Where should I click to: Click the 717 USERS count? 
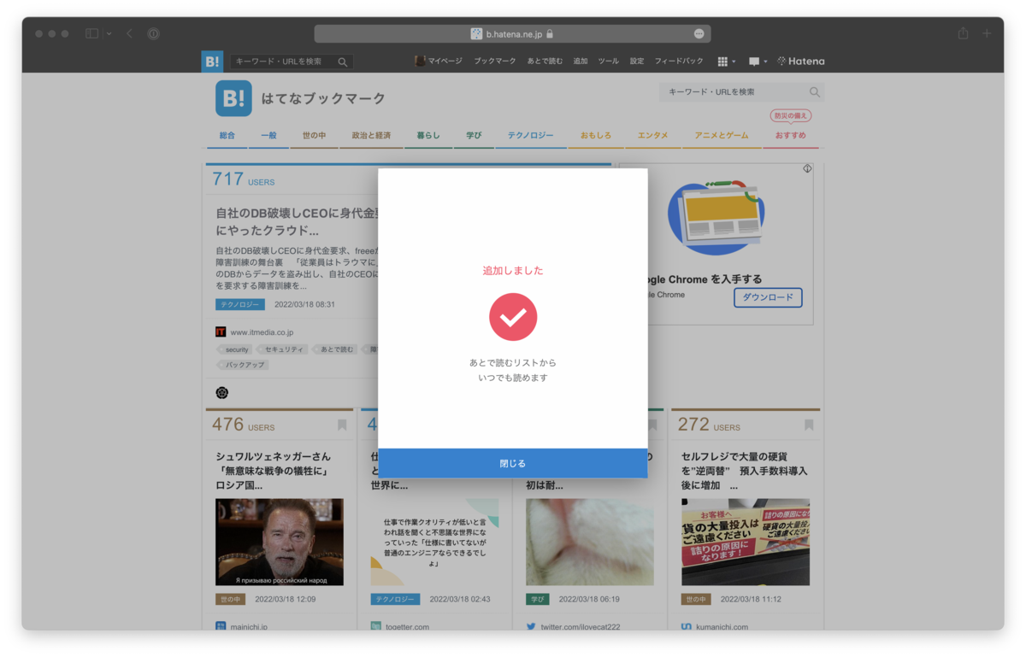coord(244,179)
